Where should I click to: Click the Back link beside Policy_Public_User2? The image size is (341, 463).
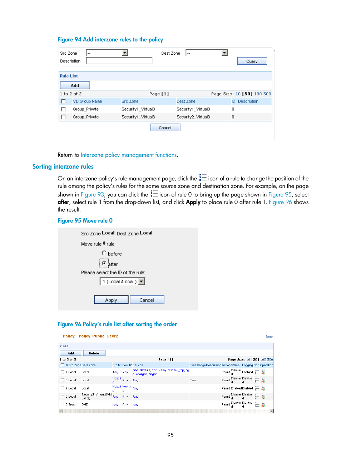pos(270,337)
